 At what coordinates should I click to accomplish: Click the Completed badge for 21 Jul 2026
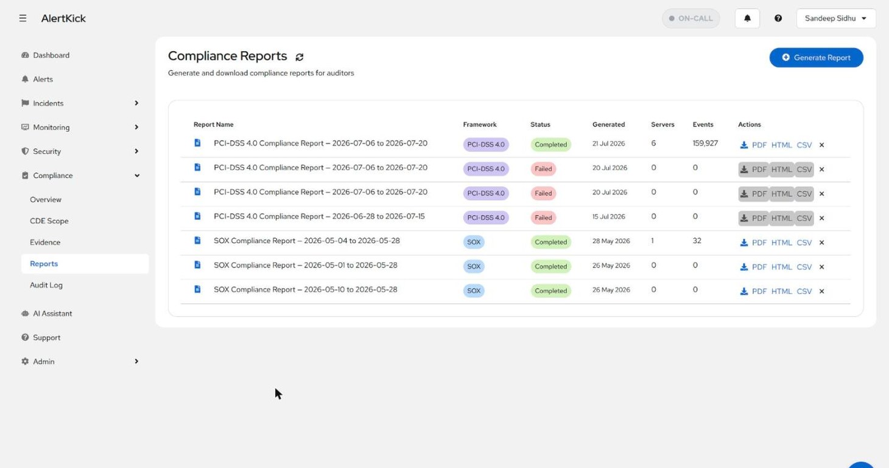pyautogui.click(x=550, y=145)
